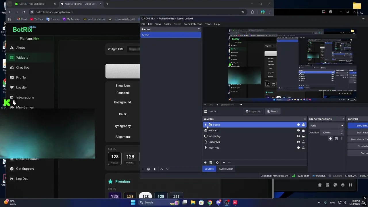Click the Properties button for botrix
The image size is (368, 207).
point(253,111)
